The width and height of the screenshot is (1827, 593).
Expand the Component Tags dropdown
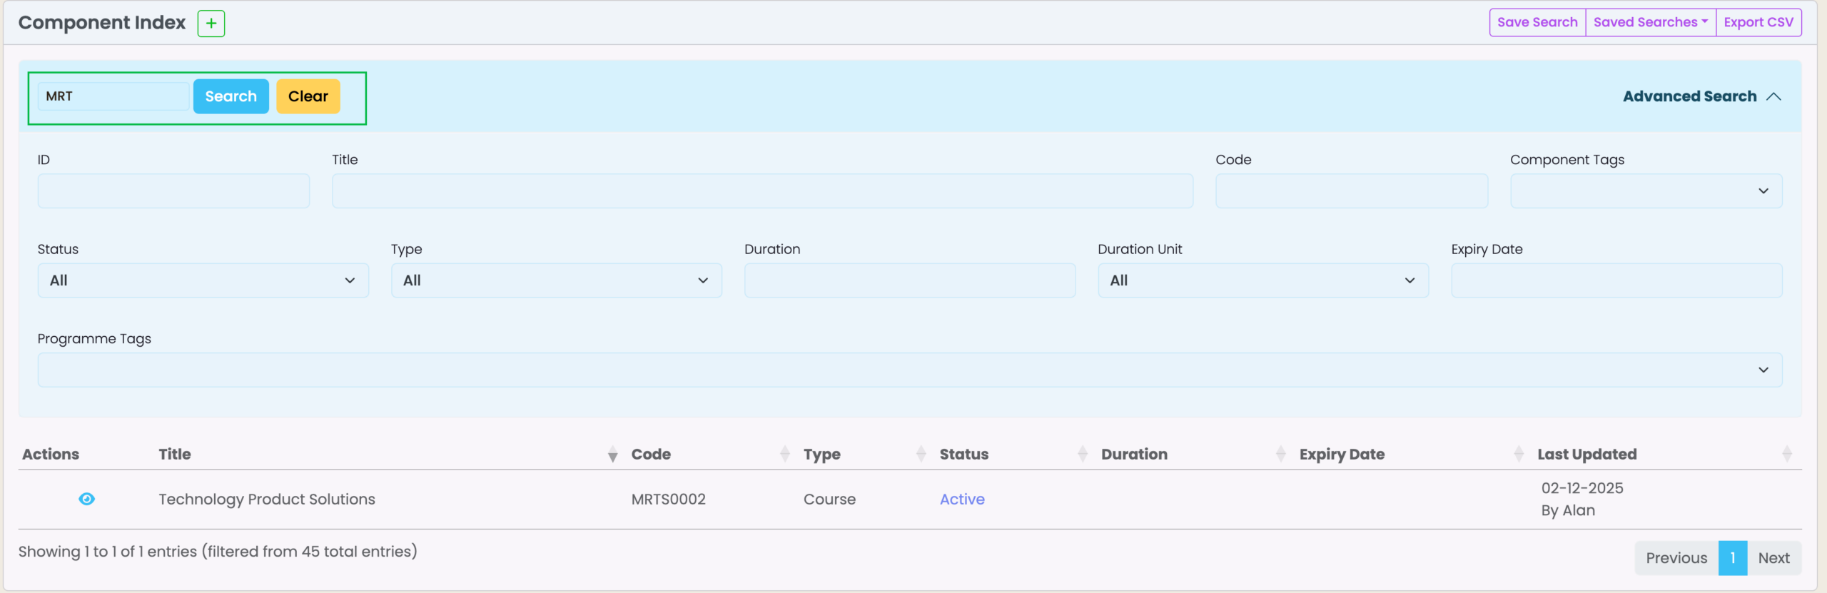pyautogui.click(x=1646, y=191)
